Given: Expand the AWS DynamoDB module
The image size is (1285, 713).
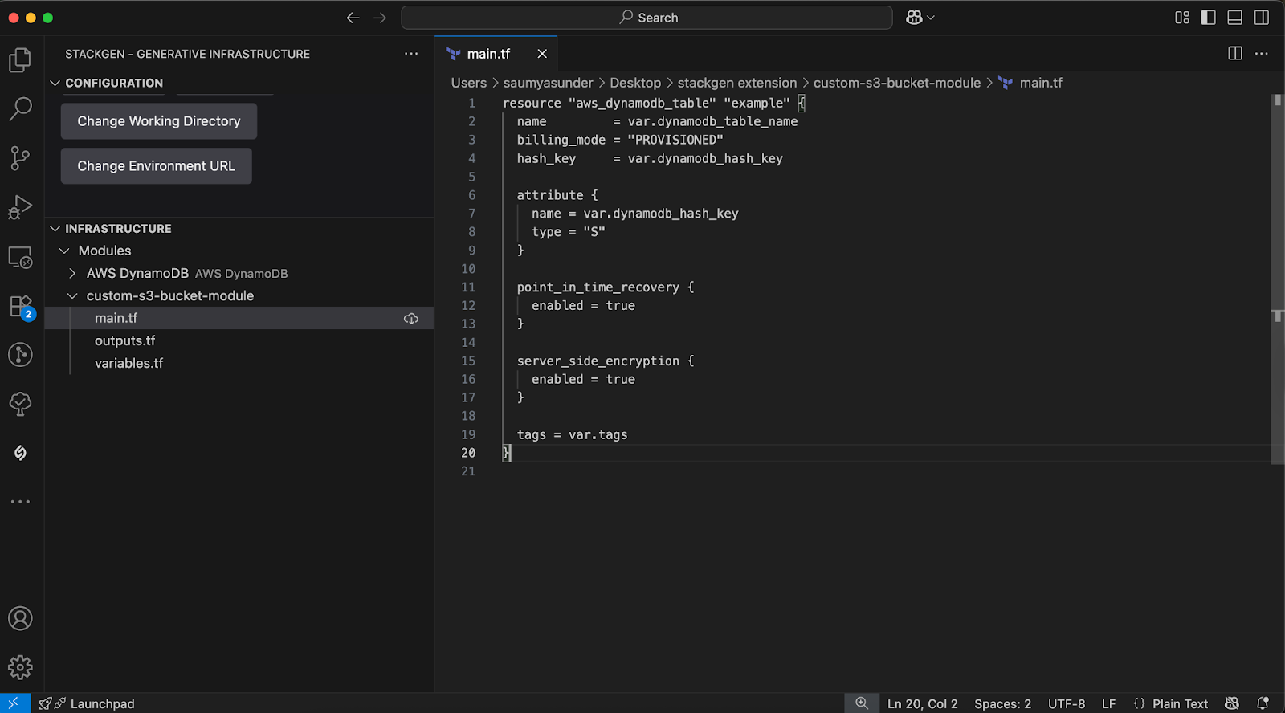Looking at the screenshot, I should (72, 274).
